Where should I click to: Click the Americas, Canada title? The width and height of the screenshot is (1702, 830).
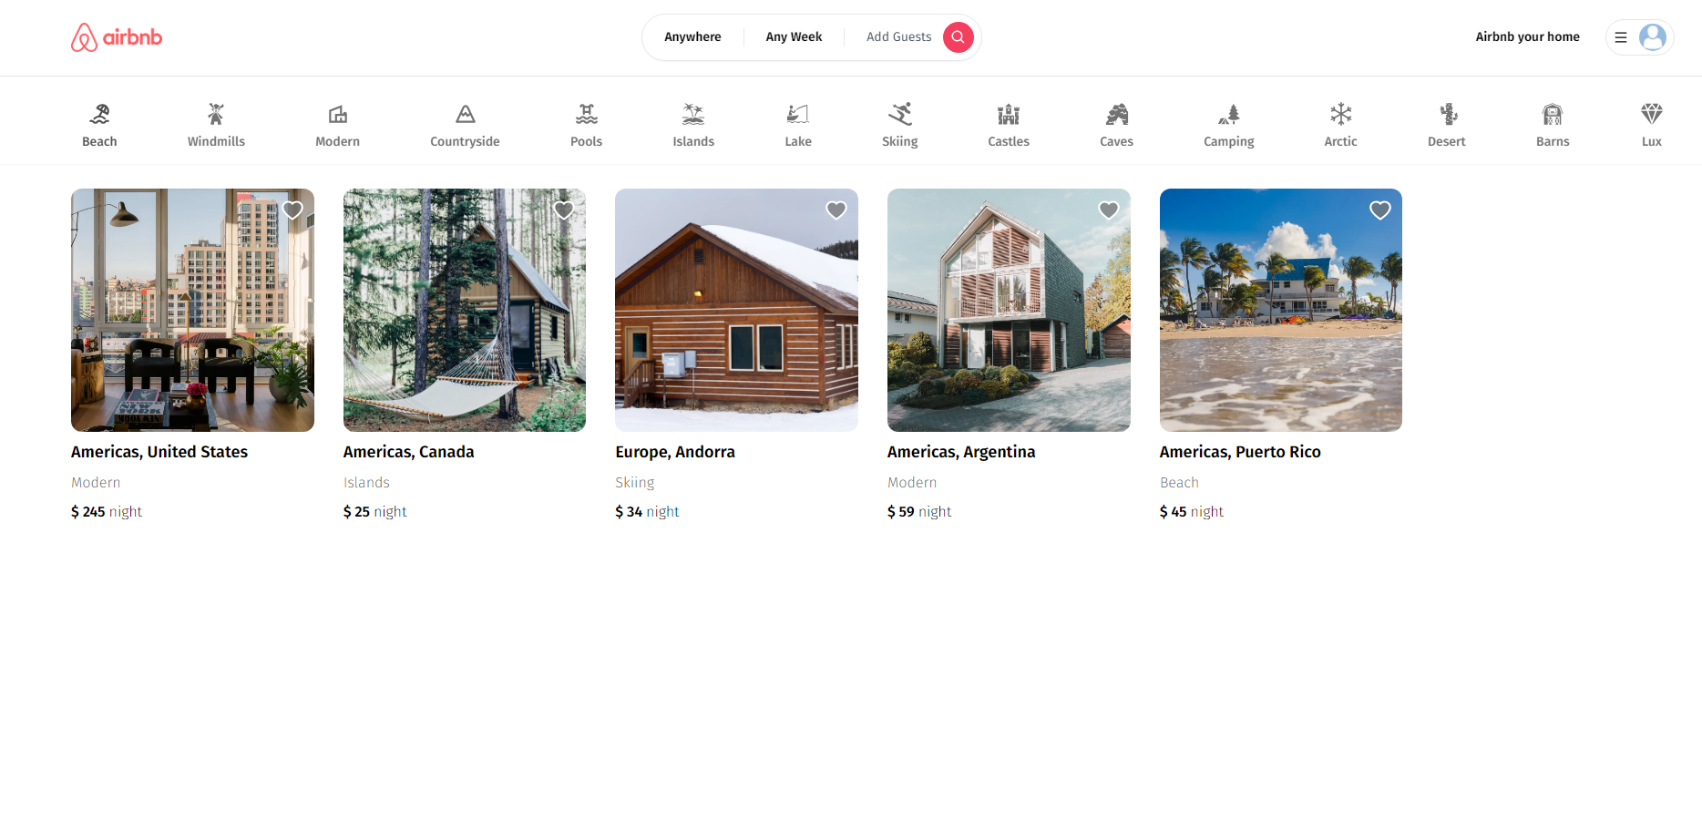point(408,452)
